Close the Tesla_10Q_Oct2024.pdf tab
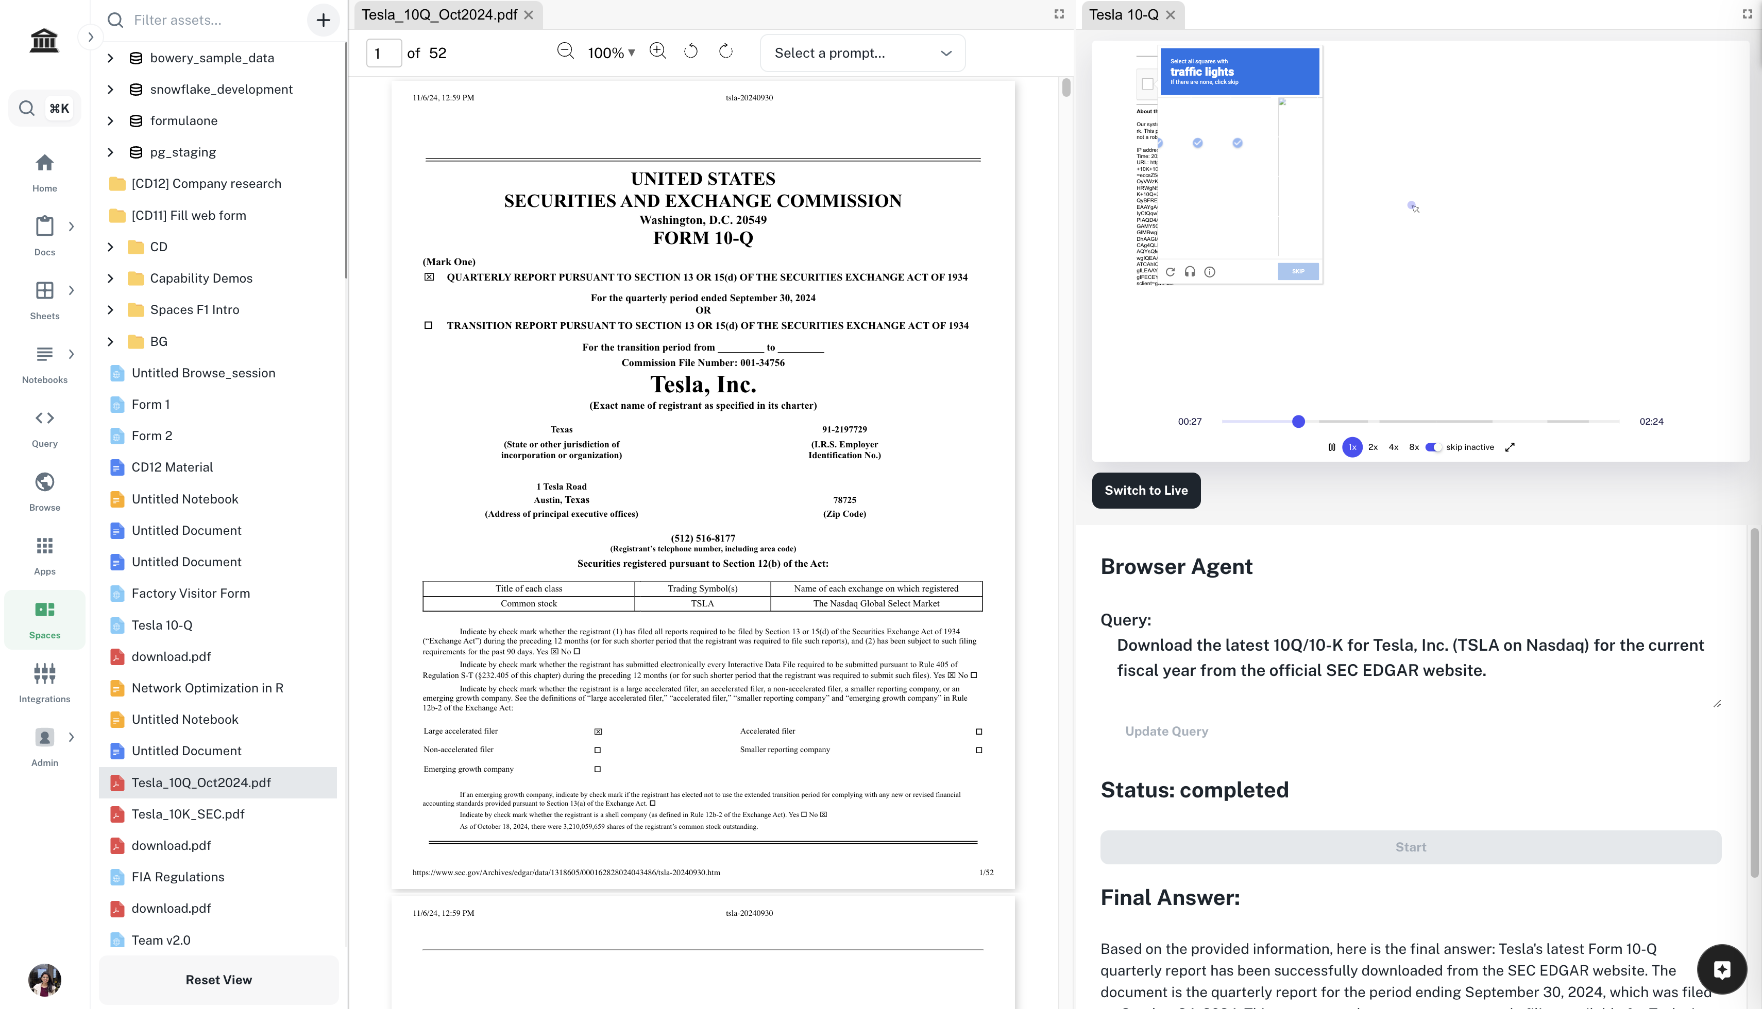 coord(529,15)
